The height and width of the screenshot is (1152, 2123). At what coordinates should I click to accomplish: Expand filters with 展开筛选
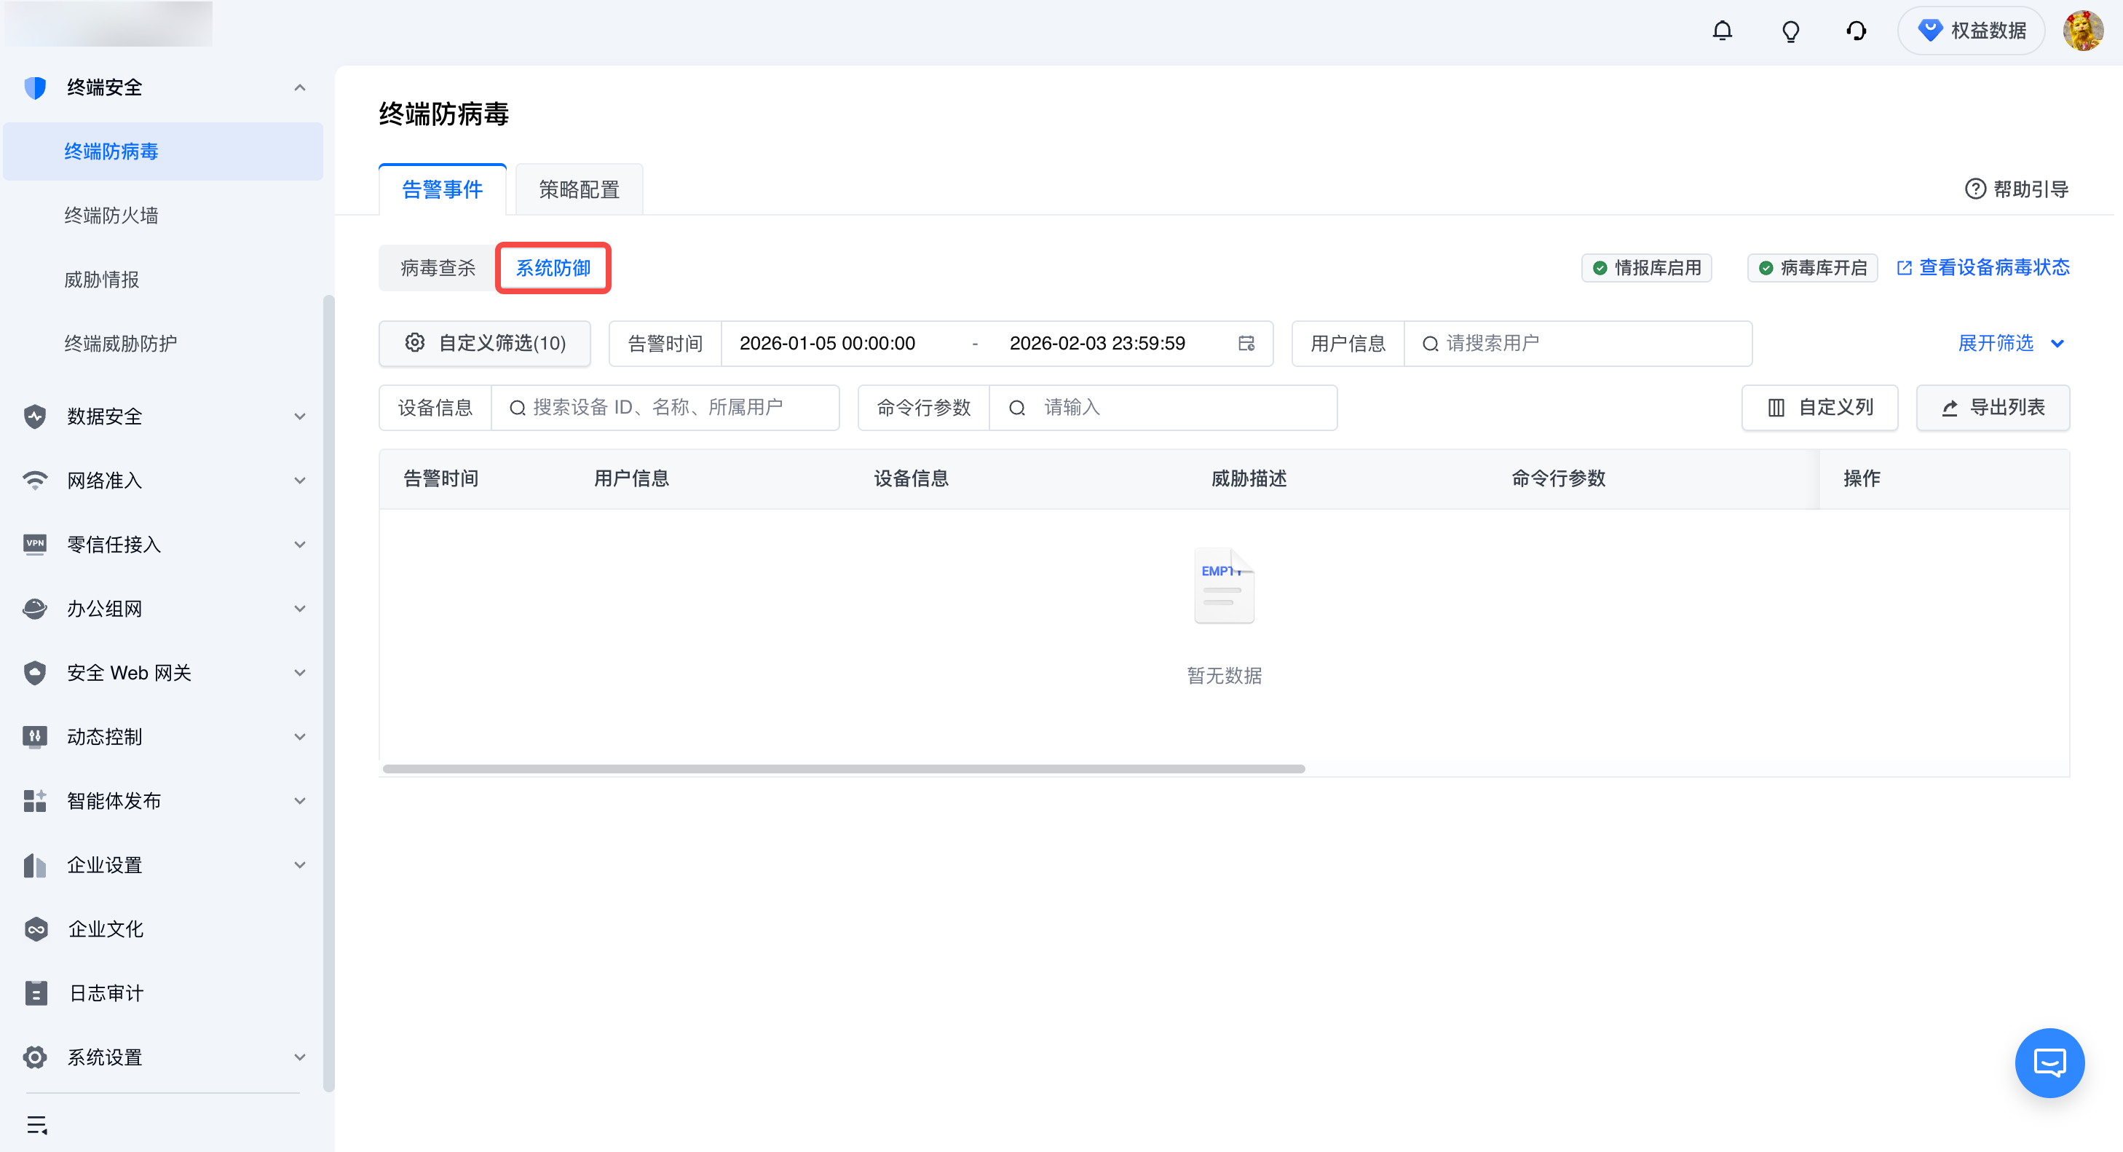tap(2010, 343)
